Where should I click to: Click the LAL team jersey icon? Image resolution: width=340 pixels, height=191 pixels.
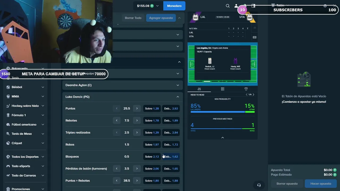coord(195,17)
